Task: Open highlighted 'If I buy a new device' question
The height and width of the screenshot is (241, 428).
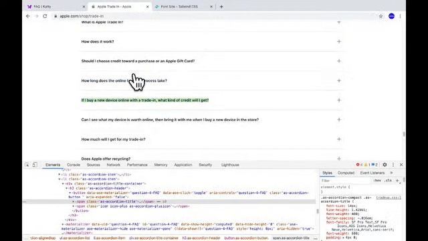Action: click(145, 100)
